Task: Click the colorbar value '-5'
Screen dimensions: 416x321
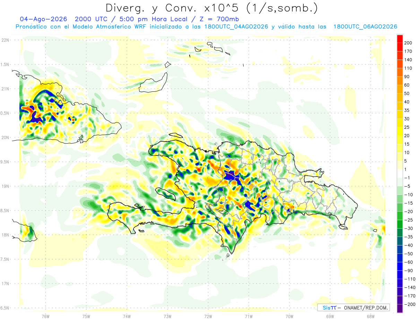Action: (407, 186)
